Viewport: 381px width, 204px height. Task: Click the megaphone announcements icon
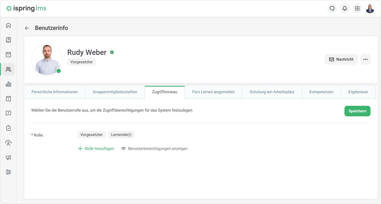(8, 158)
